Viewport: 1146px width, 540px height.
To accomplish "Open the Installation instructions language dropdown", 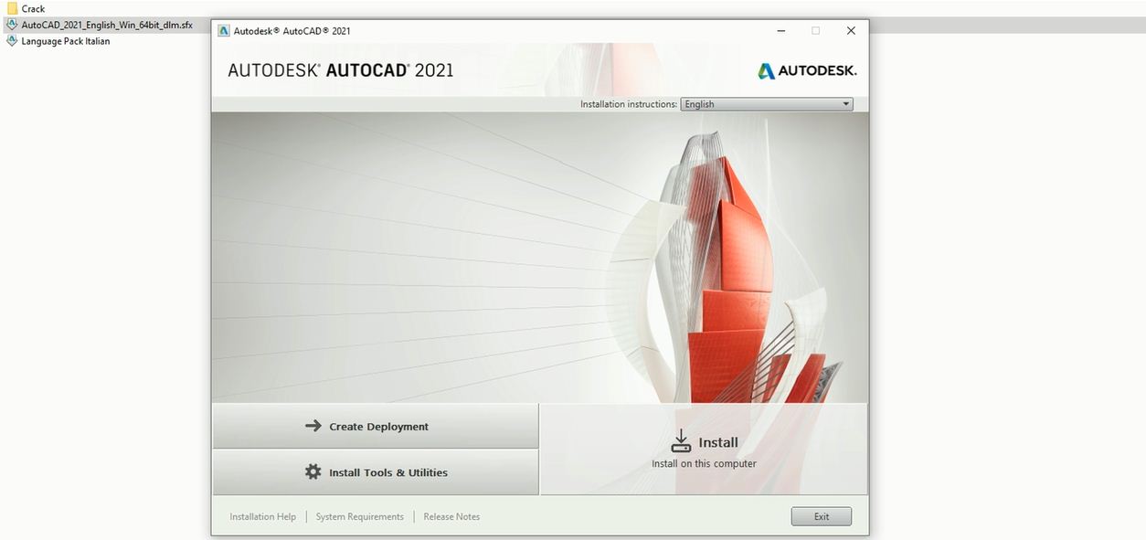I will [x=767, y=104].
